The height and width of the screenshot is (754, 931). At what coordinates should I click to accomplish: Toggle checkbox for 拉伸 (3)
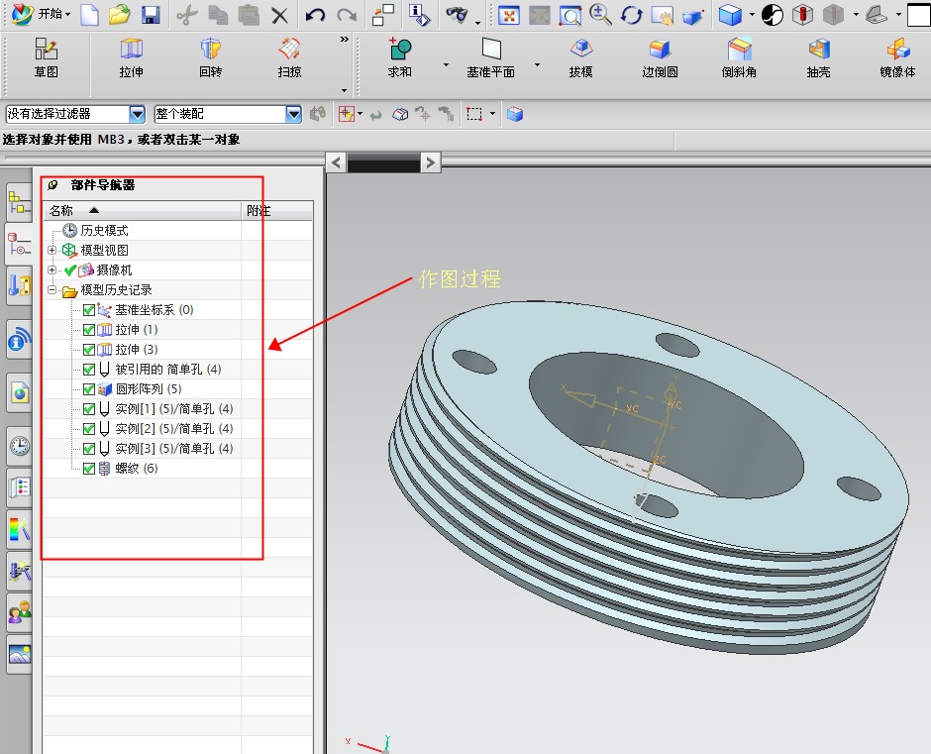pyautogui.click(x=89, y=350)
